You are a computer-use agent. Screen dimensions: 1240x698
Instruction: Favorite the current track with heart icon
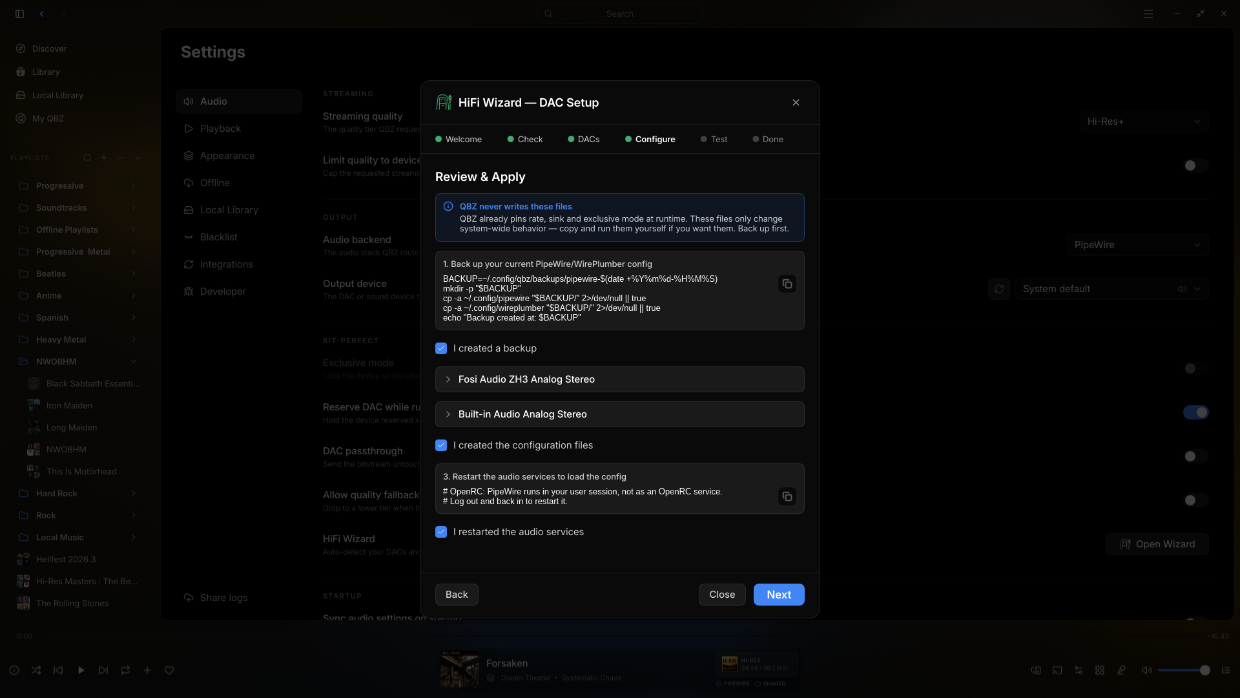tap(169, 671)
